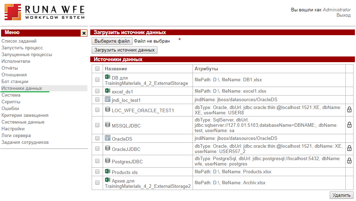Open the Система menu item
Image resolution: width=356 pixels, height=201 pixels.
[x=11, y=95]
